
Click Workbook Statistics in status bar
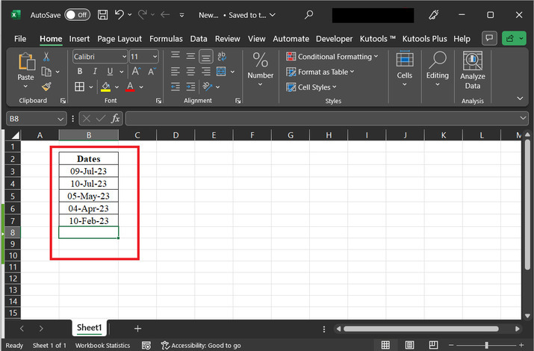pos(102,346)
